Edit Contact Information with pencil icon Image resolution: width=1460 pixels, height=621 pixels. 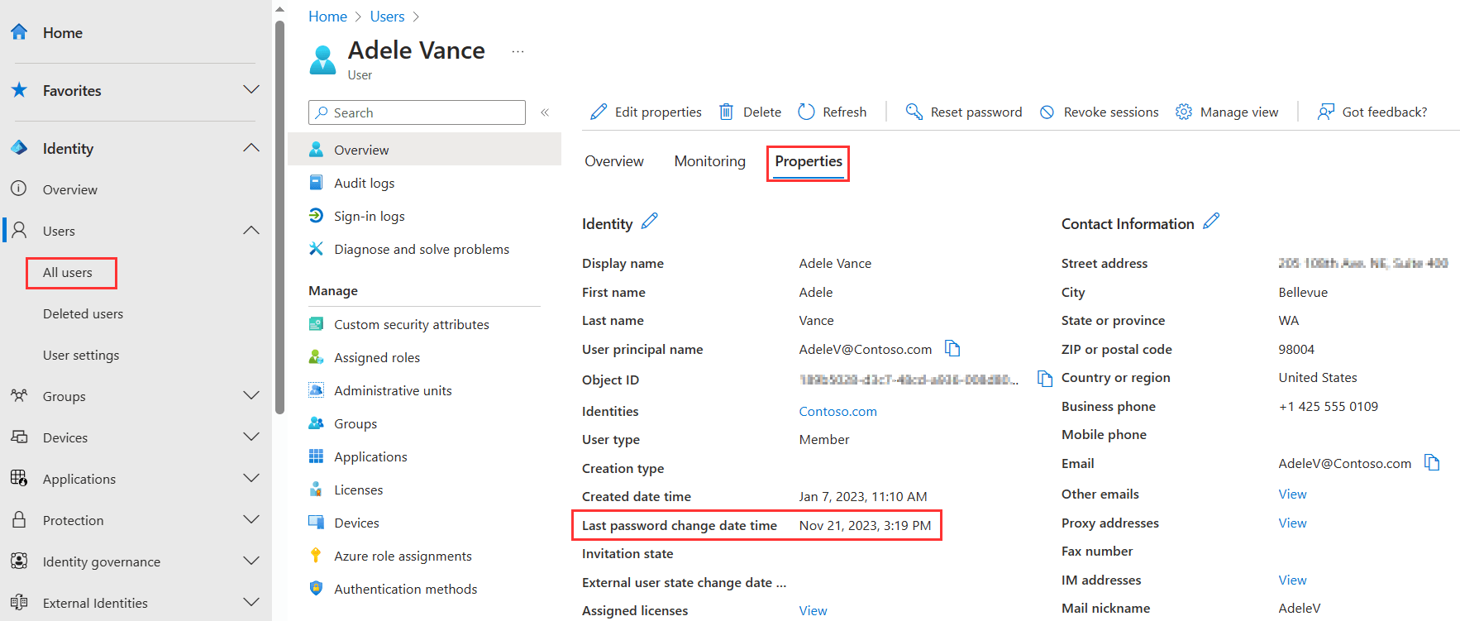pos(1211,221)
